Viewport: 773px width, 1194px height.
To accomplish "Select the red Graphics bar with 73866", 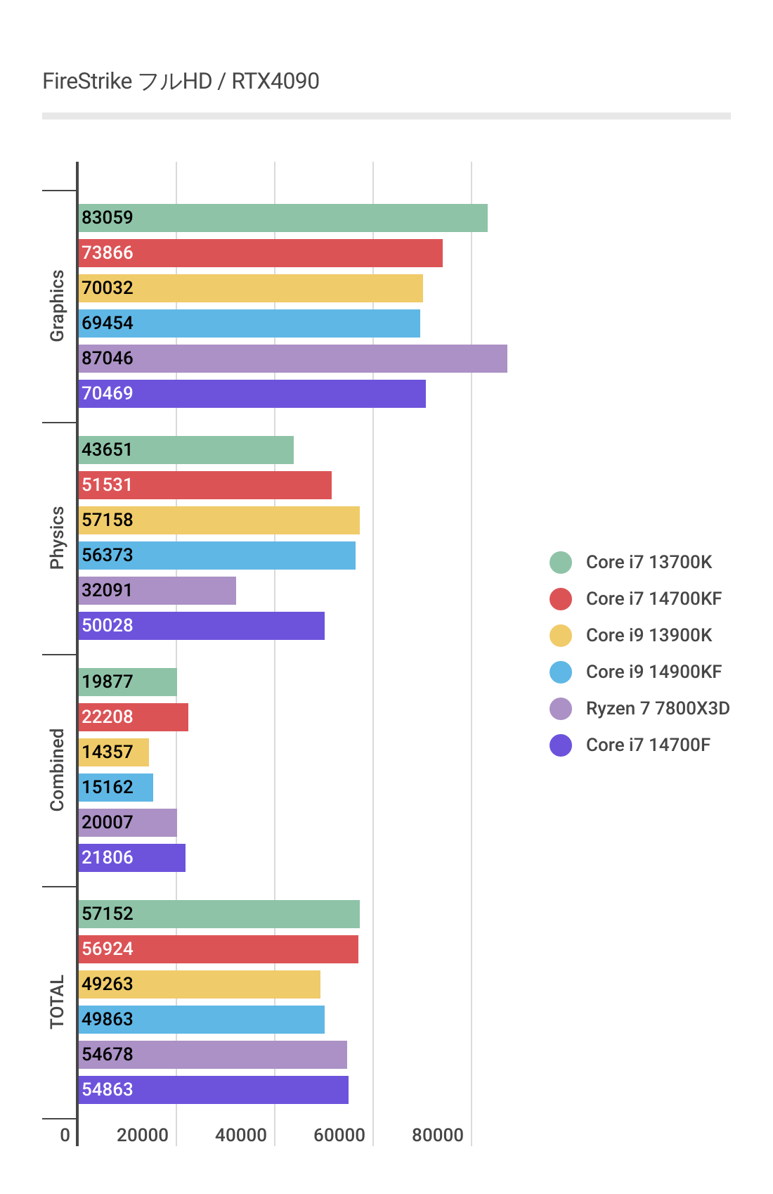I will 260,253.
